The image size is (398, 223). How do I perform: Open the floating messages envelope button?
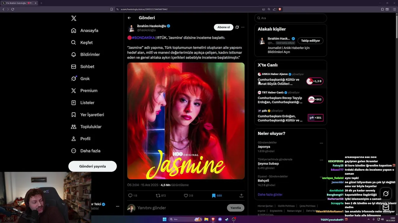[x=386, y=207]
